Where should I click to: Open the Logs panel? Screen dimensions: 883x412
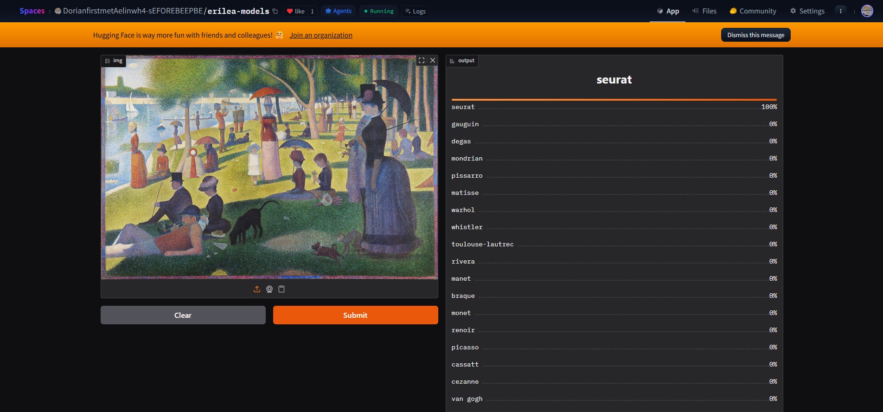click(x=415, y=11)
